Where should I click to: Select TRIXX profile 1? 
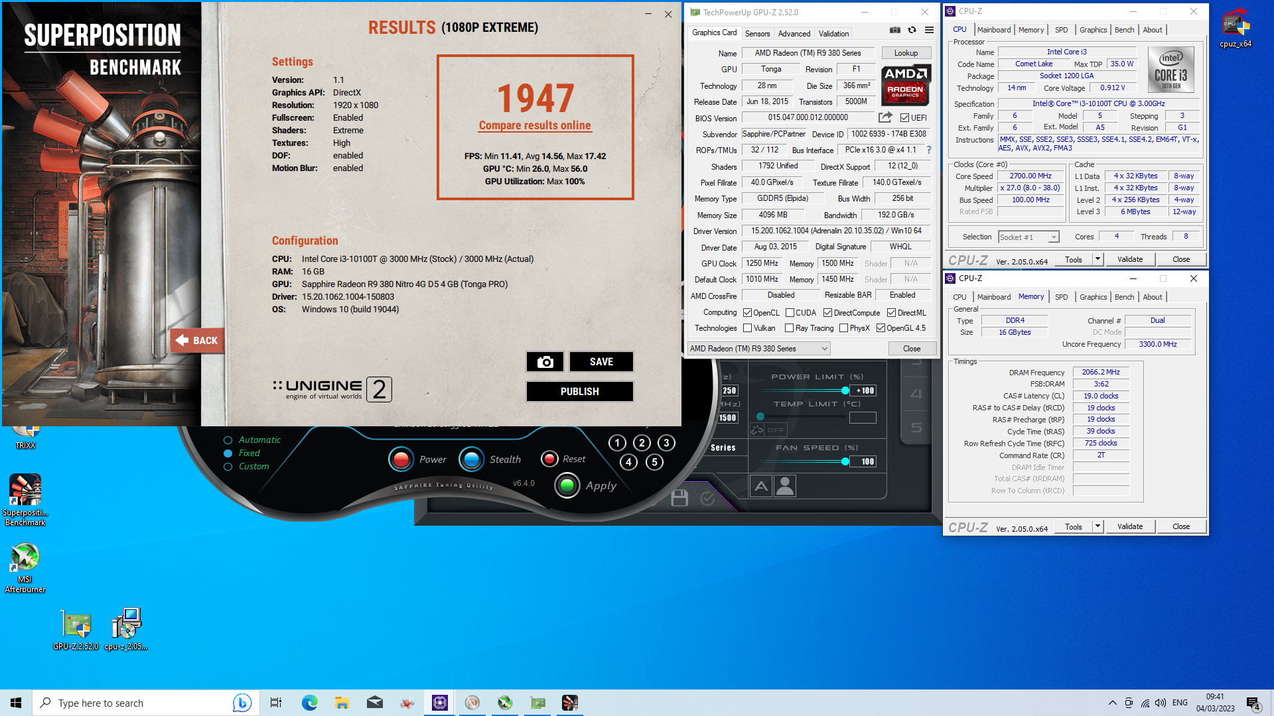617,443
